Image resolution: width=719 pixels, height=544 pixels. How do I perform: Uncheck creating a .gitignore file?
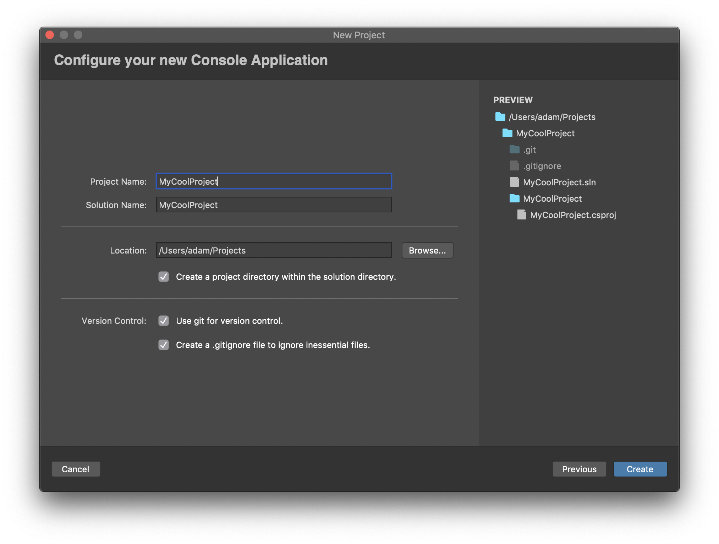pos(163,344)
